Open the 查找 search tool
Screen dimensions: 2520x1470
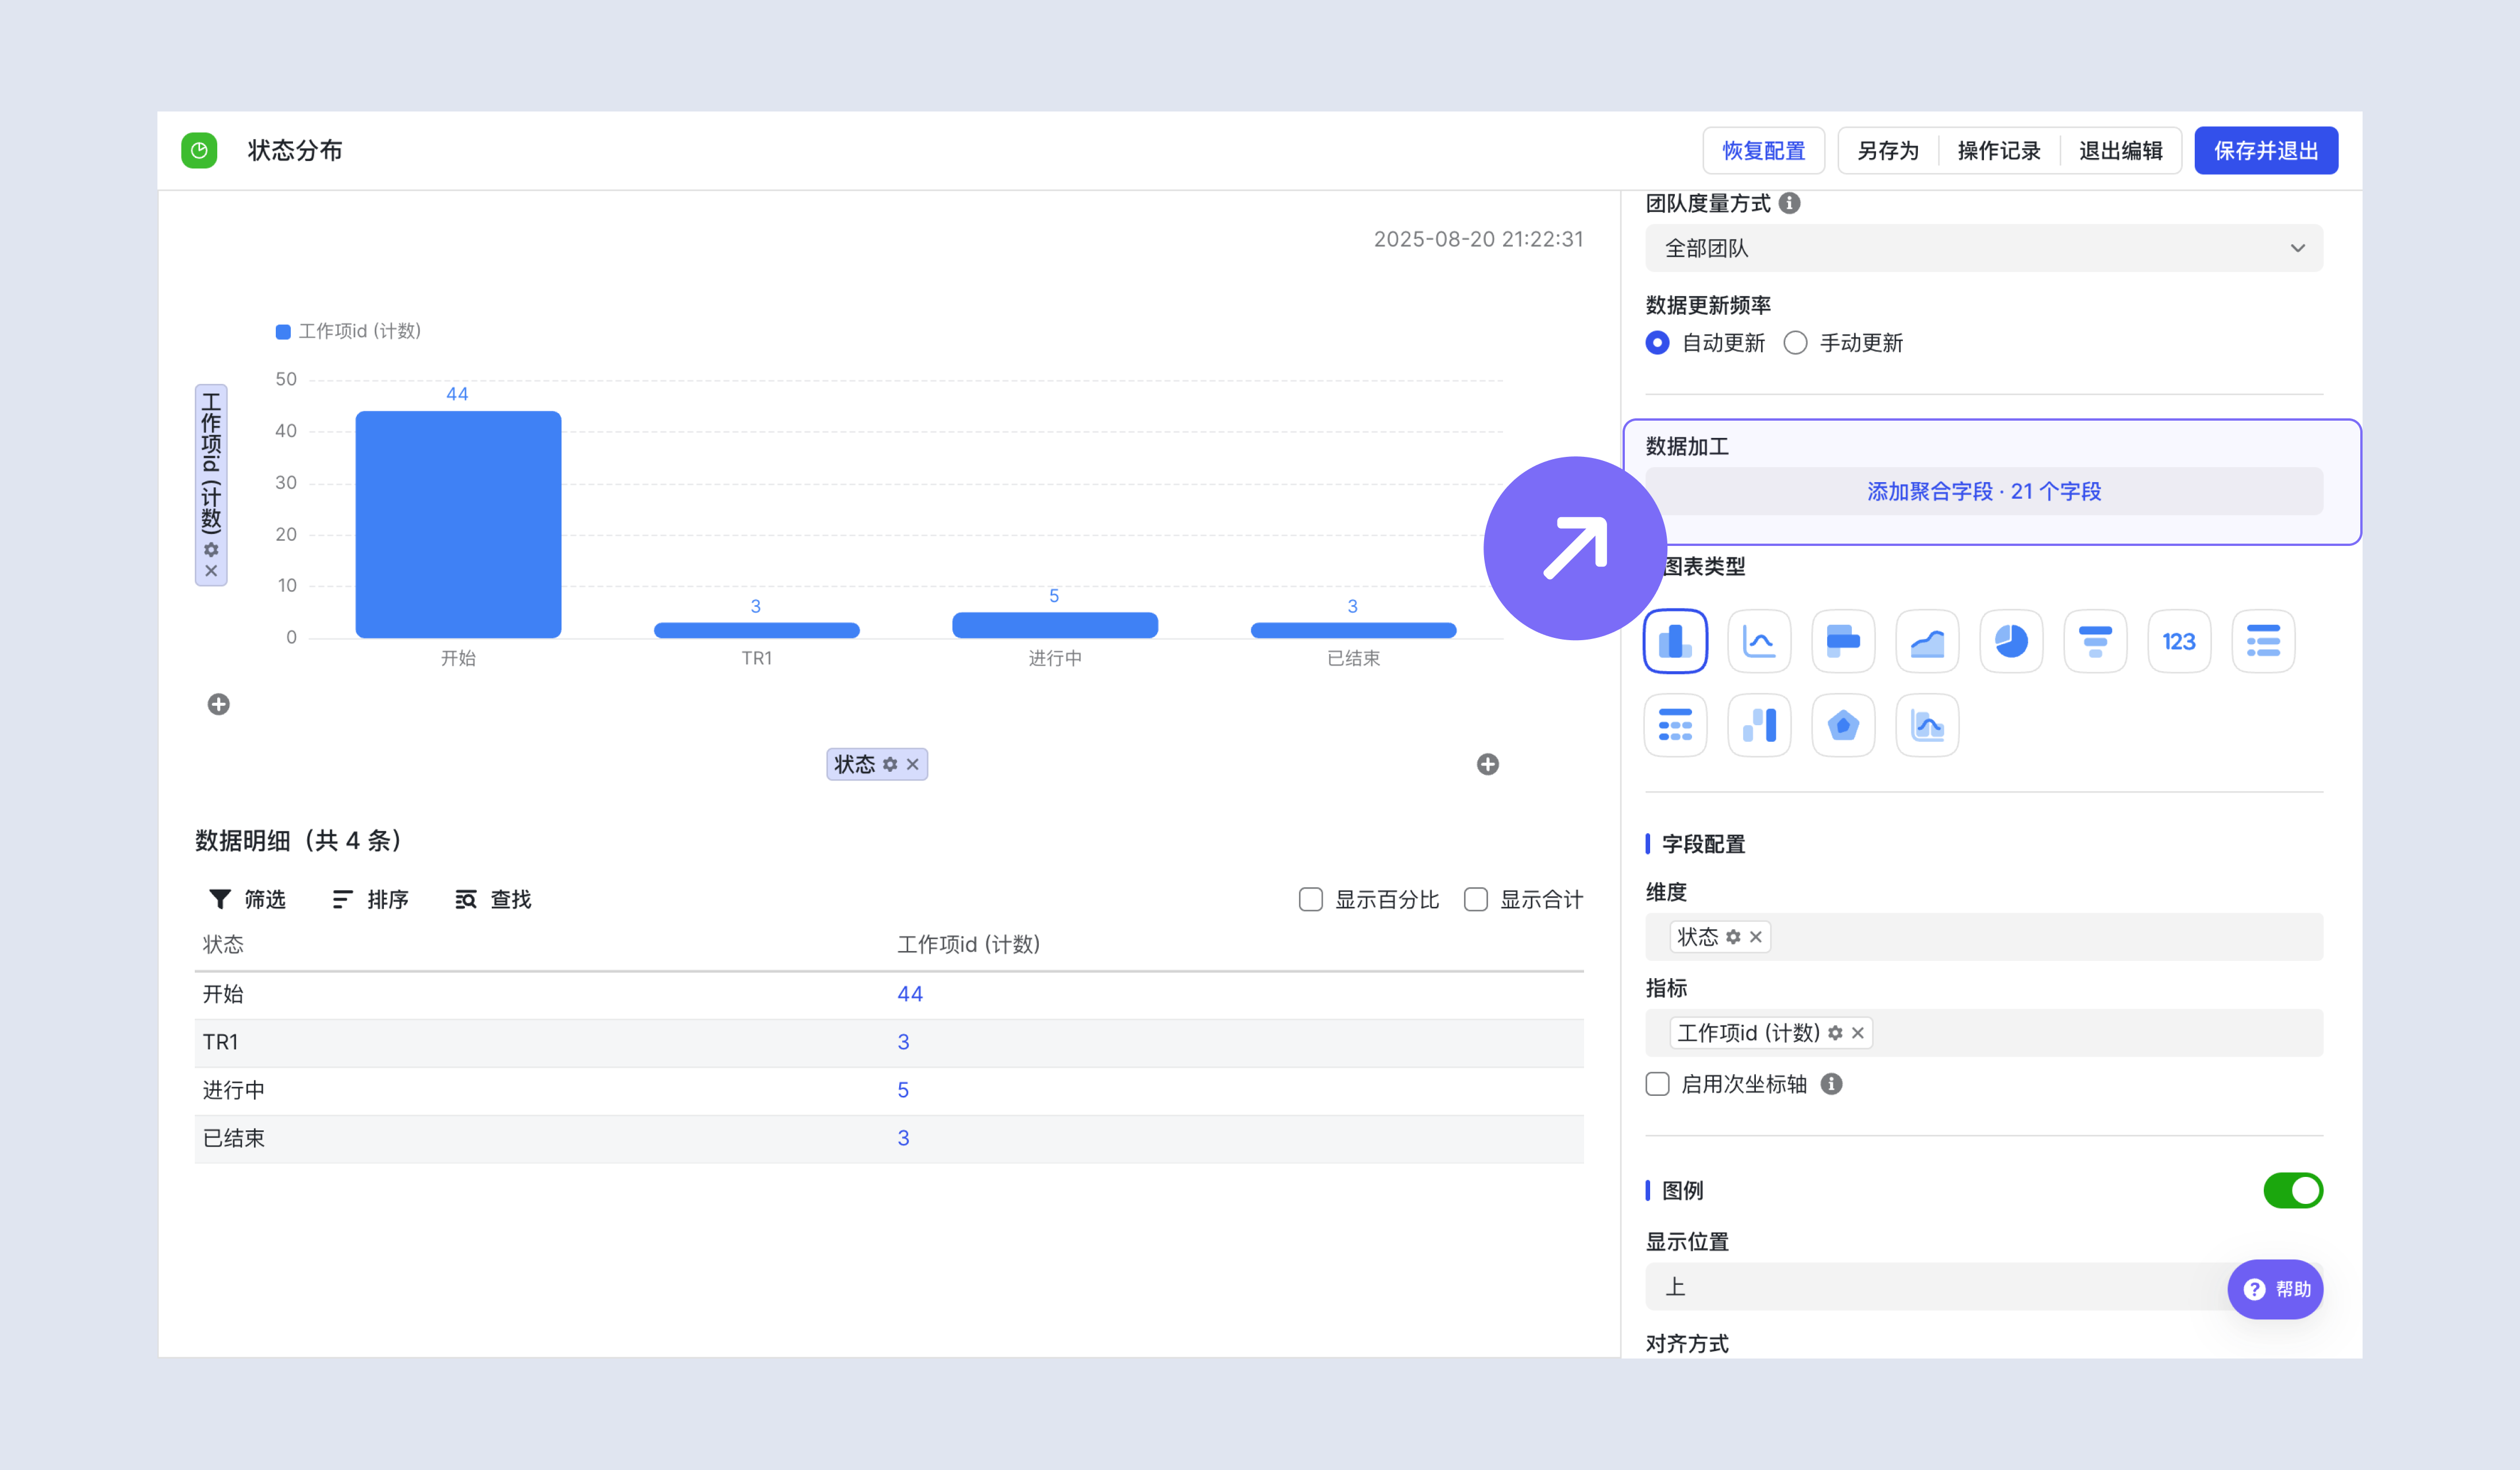coord(493,899)
